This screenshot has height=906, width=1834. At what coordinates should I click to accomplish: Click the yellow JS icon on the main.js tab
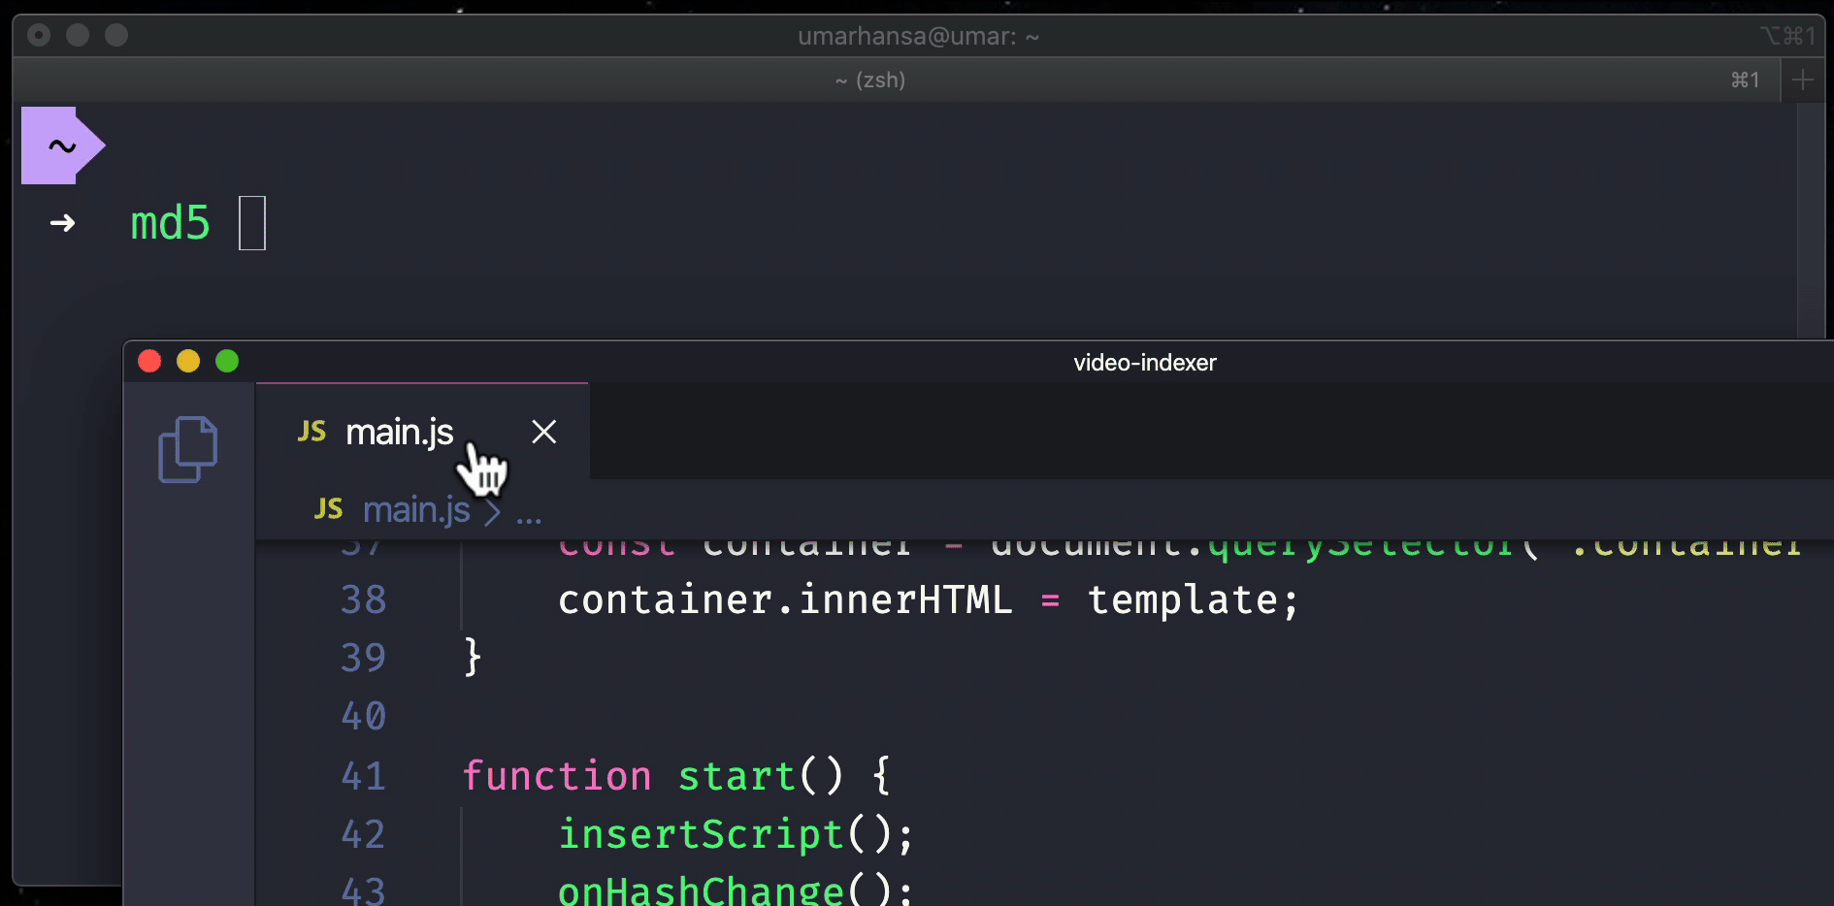pyautogui.click(x=311, y=431)
